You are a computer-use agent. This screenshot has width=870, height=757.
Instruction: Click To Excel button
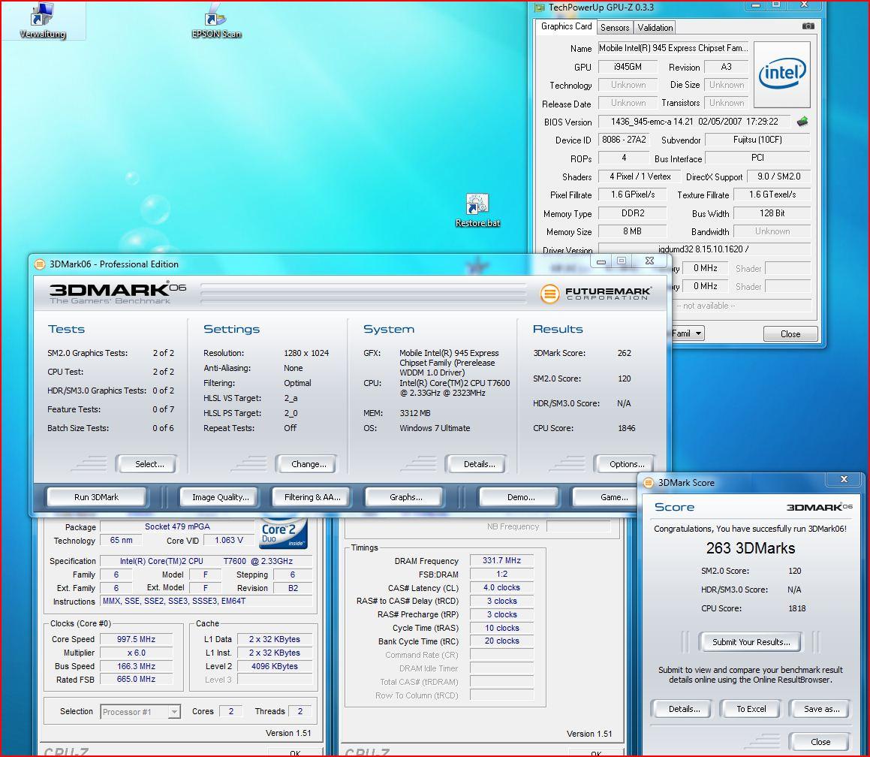click(x=751, y=709)
